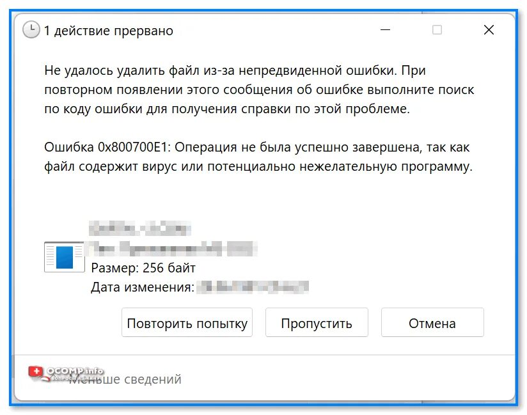Click the clock icon in the title bar
Screen dimensions: 527x415
(31, 30)
